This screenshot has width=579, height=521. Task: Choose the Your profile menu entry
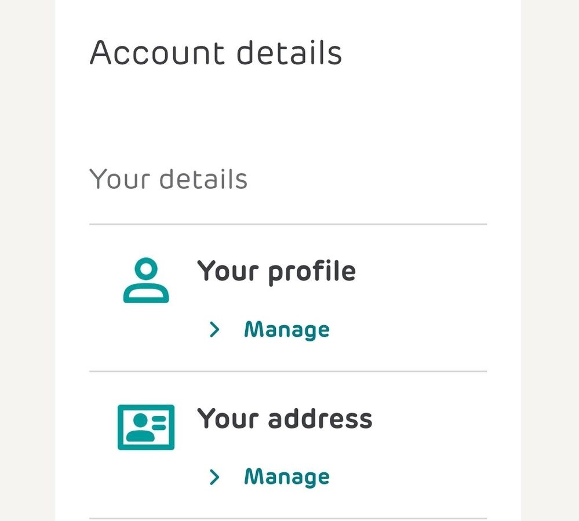click(276, 272)
